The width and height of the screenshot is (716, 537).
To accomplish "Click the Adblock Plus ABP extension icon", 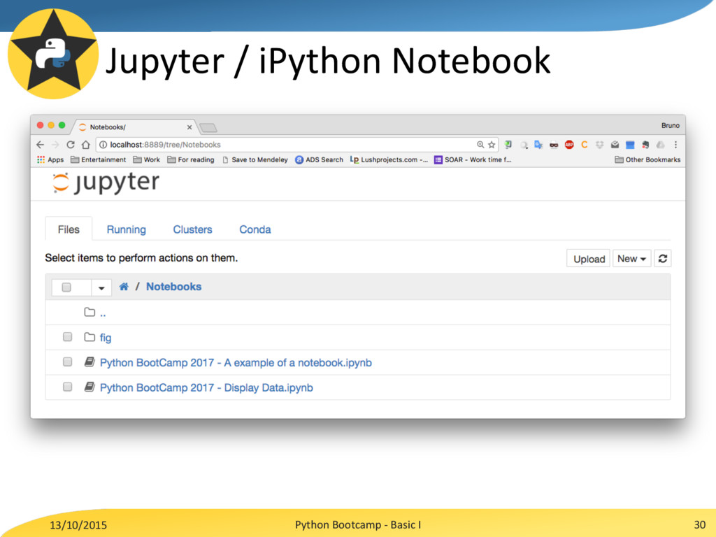I will pos(569,145).
